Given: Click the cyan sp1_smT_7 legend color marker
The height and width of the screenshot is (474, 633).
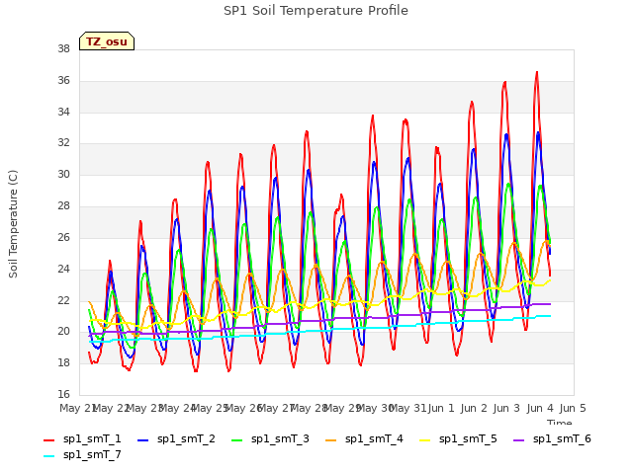Looking at the screenshot, I should click(x=48, y=456).
